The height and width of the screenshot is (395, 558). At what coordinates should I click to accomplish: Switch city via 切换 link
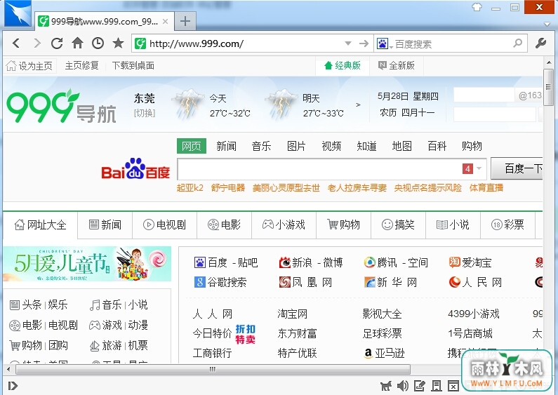[x=145, y=113]
